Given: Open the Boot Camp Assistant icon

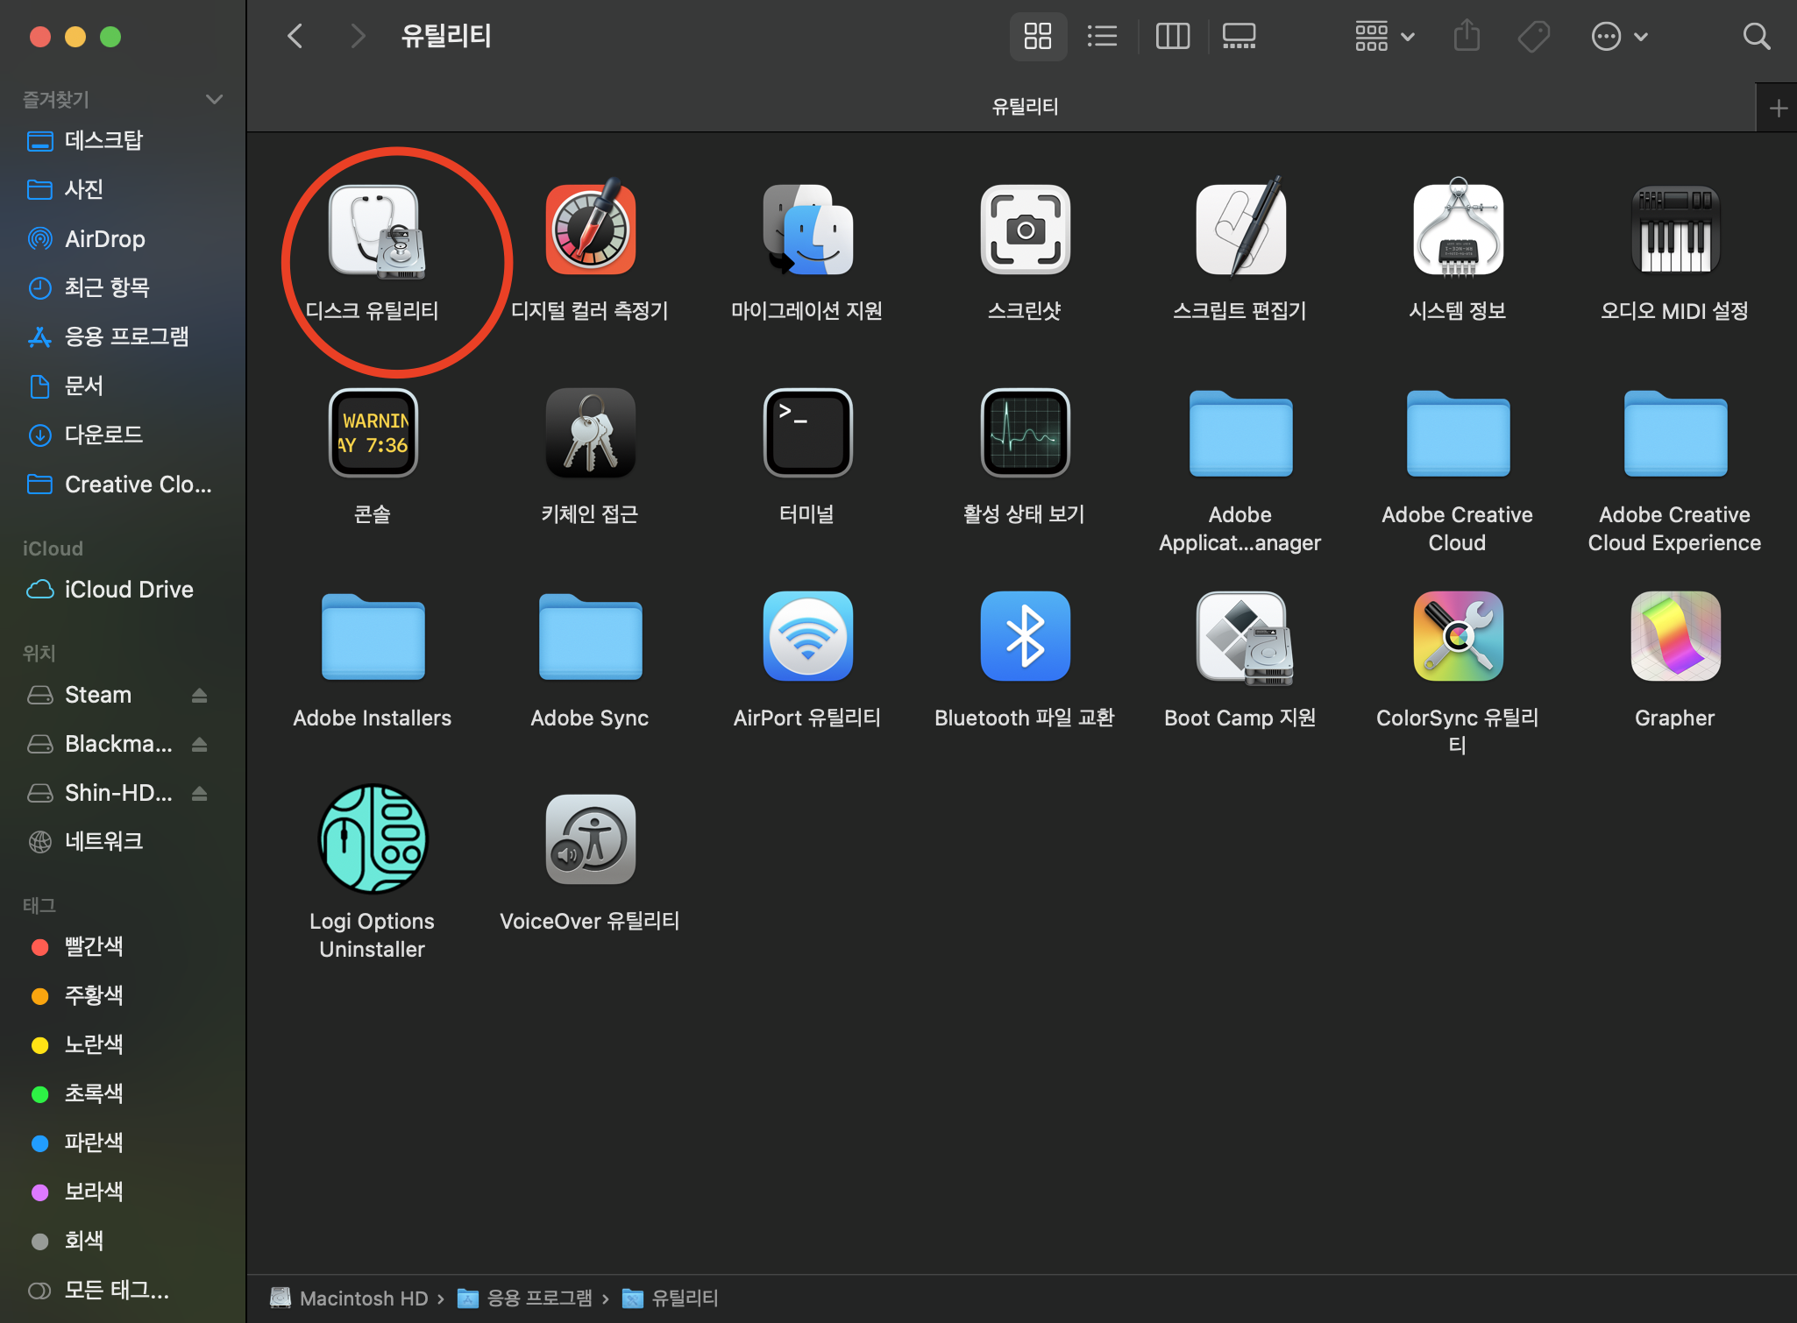Looking at the screenshot, I should click(x=1241, y=637).
